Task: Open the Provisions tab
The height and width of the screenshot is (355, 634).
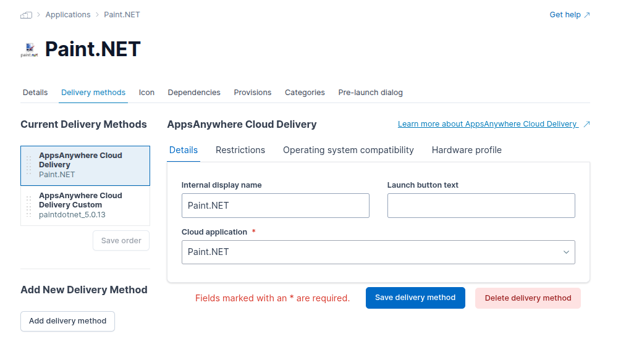Action: [253, 93]
